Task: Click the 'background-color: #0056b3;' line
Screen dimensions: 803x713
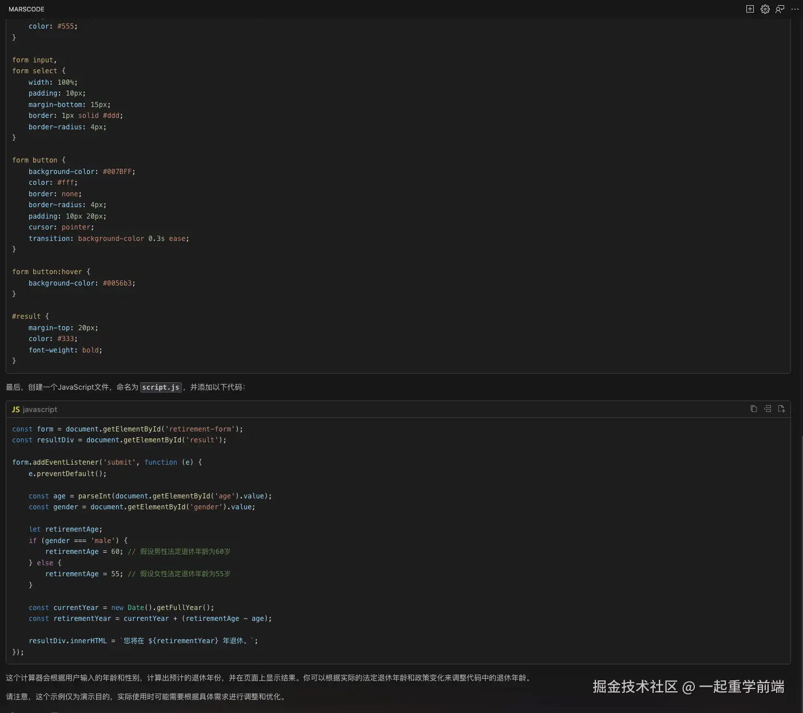Action: point(82,283)
